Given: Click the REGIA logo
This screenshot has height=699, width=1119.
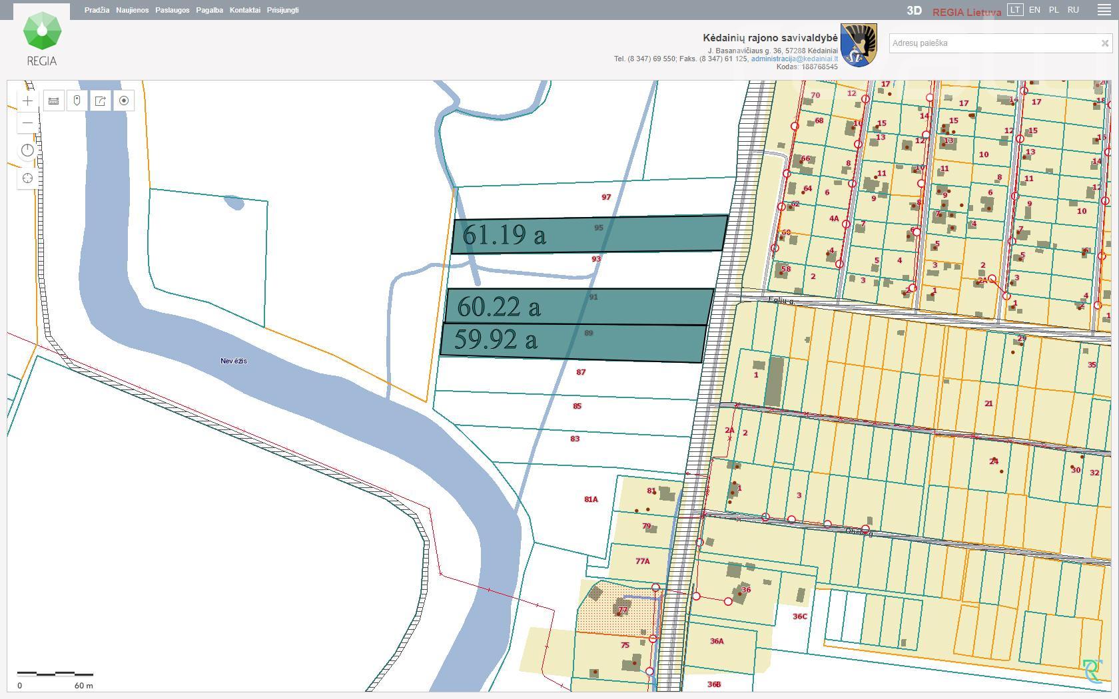Looking at the screenshot, I should [42, 39].
